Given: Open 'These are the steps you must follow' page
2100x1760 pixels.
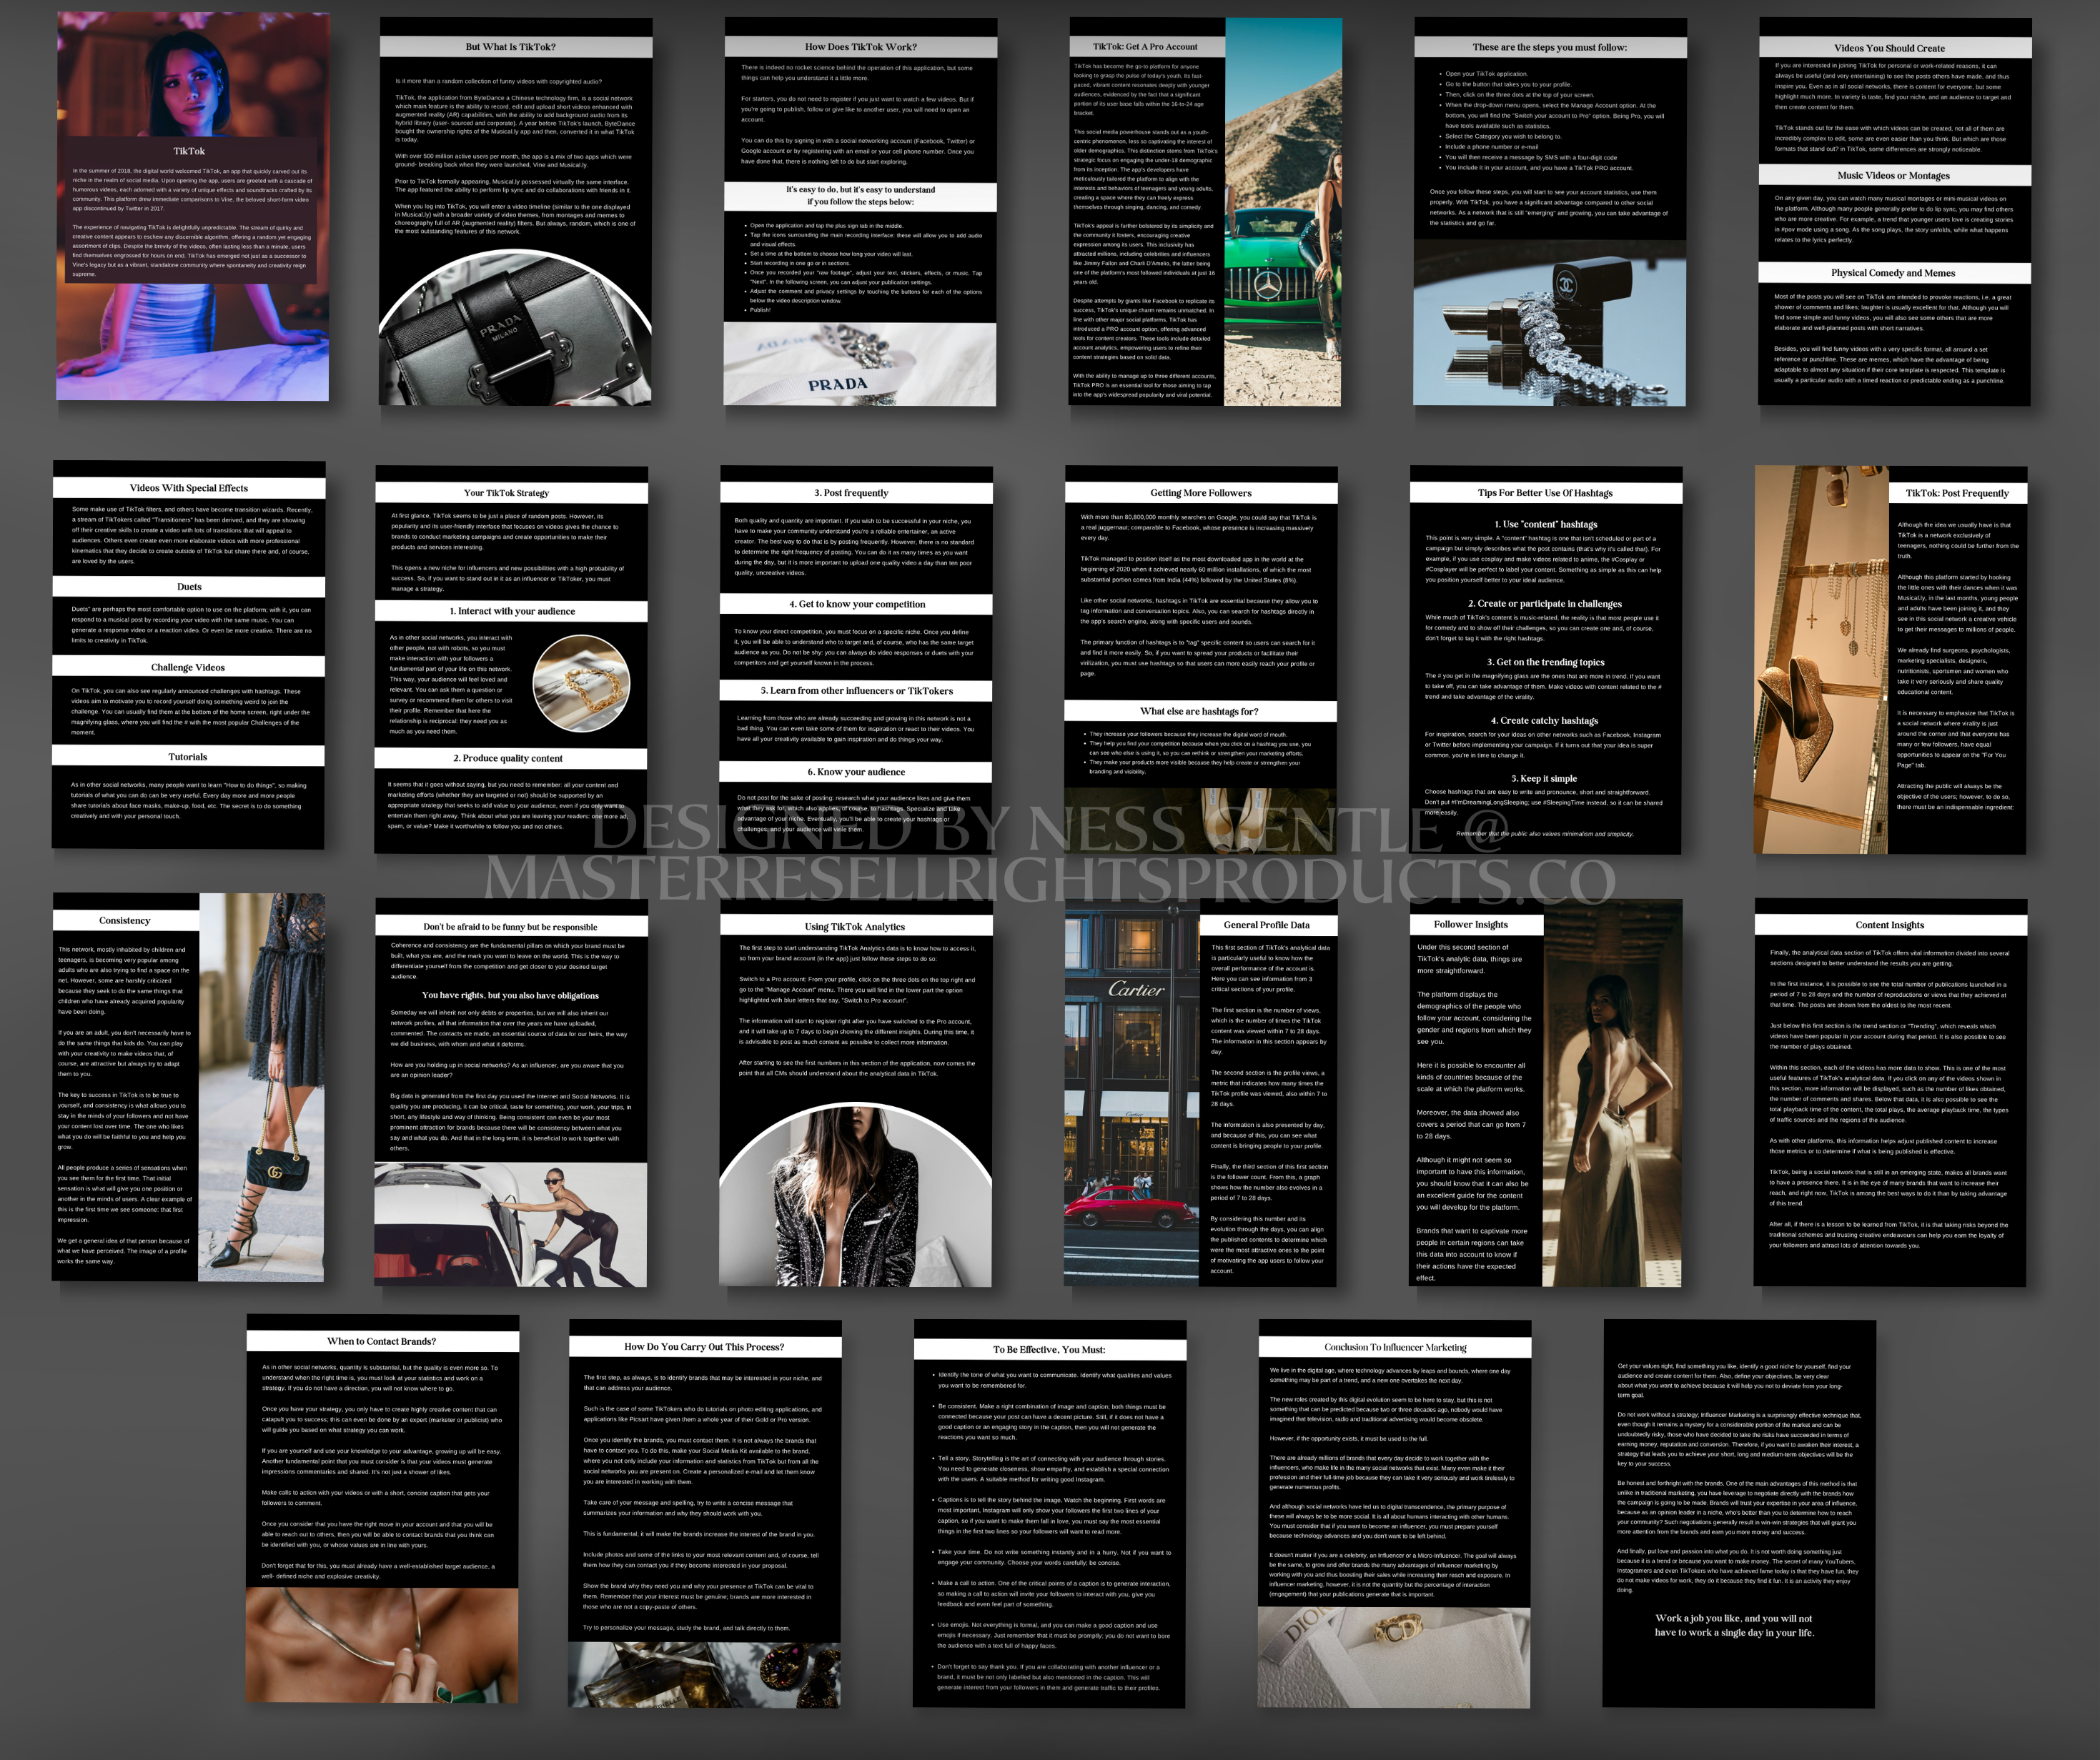Looking at the screenshot, I should [1549, 211].
